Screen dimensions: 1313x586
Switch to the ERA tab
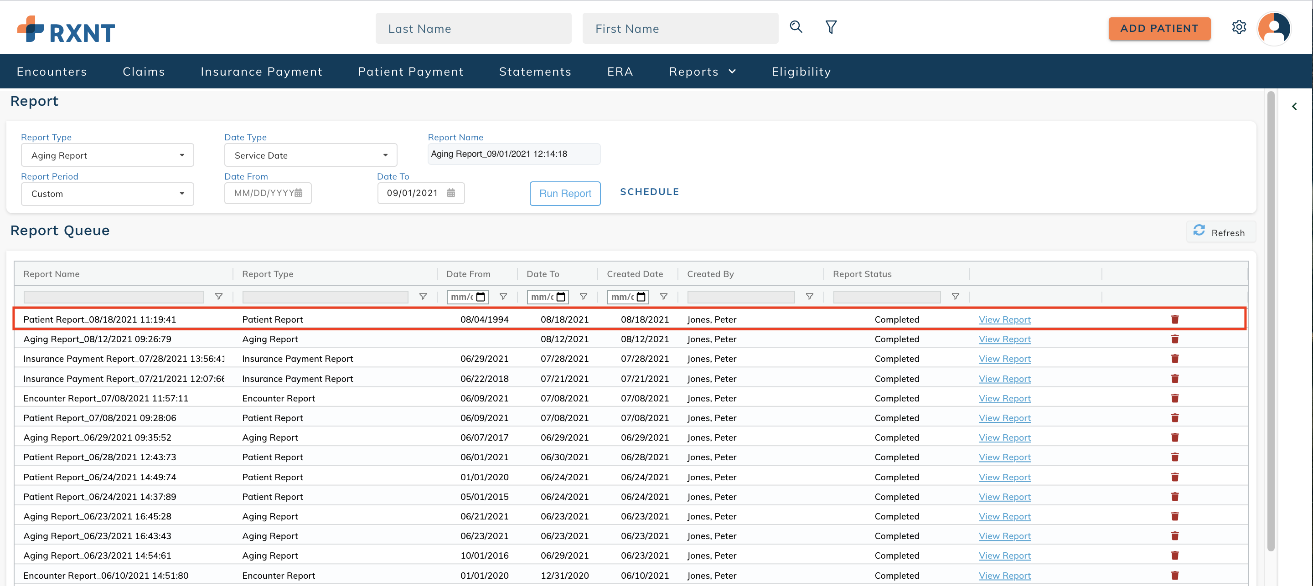tap(620, 72)
